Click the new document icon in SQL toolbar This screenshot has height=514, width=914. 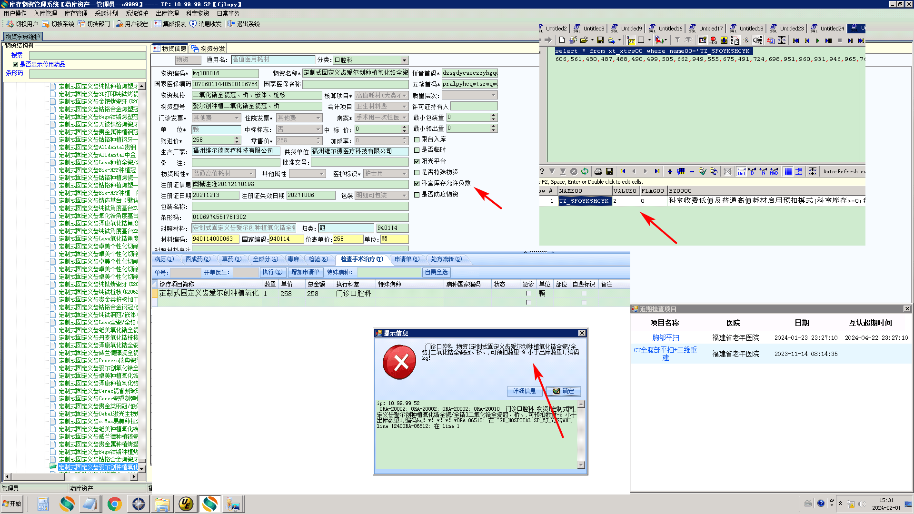tap(562, 40)
